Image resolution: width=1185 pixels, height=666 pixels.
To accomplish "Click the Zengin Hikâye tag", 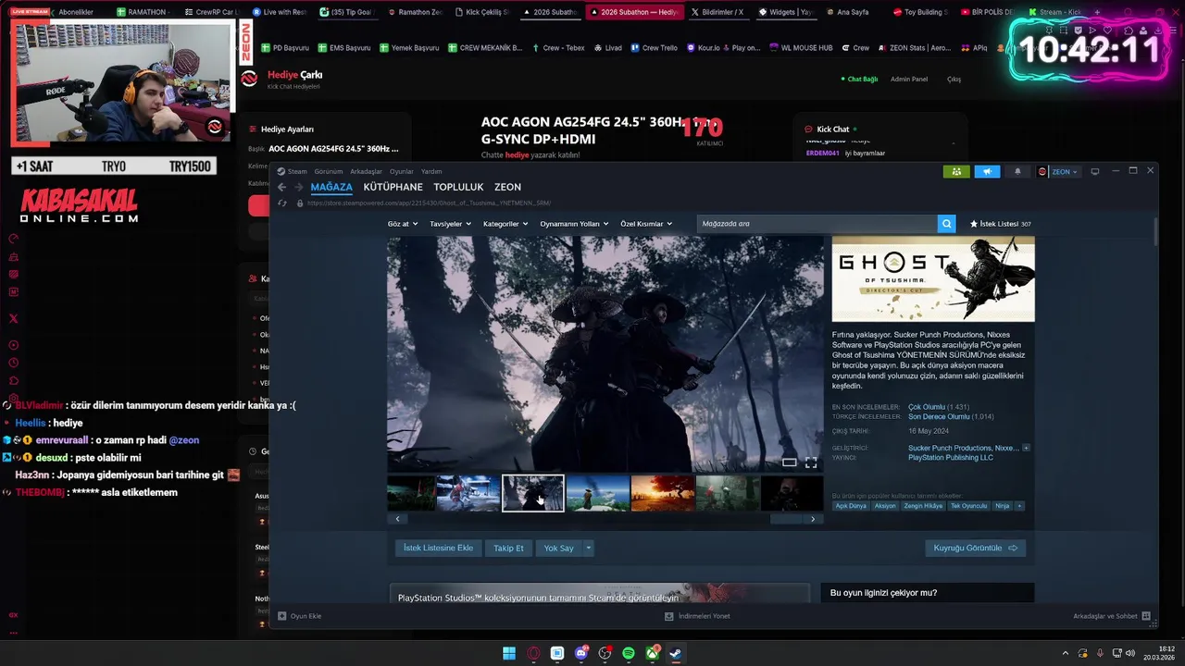I will click(x=923, y=506).
